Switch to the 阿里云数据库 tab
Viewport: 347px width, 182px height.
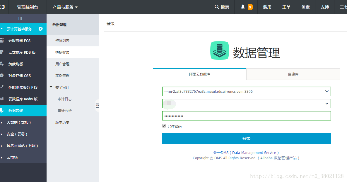tap(200, 74)
